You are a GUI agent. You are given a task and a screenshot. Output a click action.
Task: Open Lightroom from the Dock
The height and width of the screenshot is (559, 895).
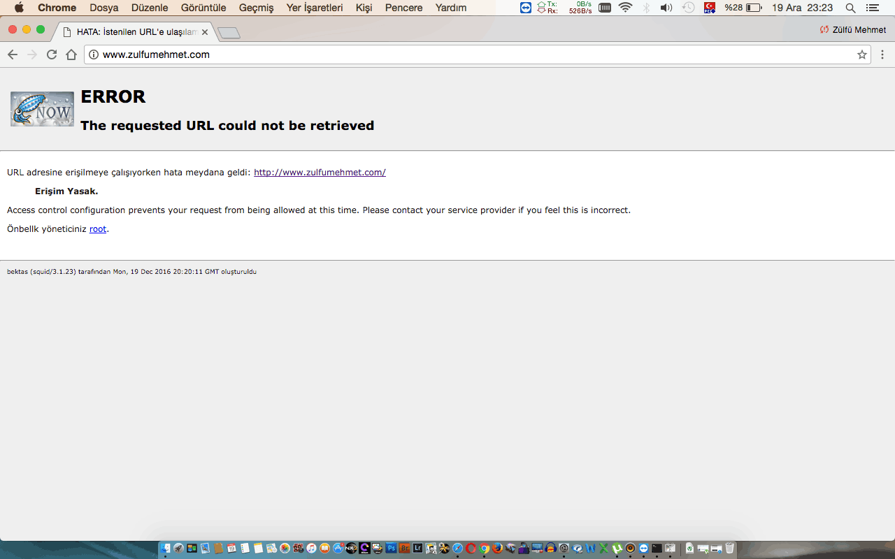[417, 549]
